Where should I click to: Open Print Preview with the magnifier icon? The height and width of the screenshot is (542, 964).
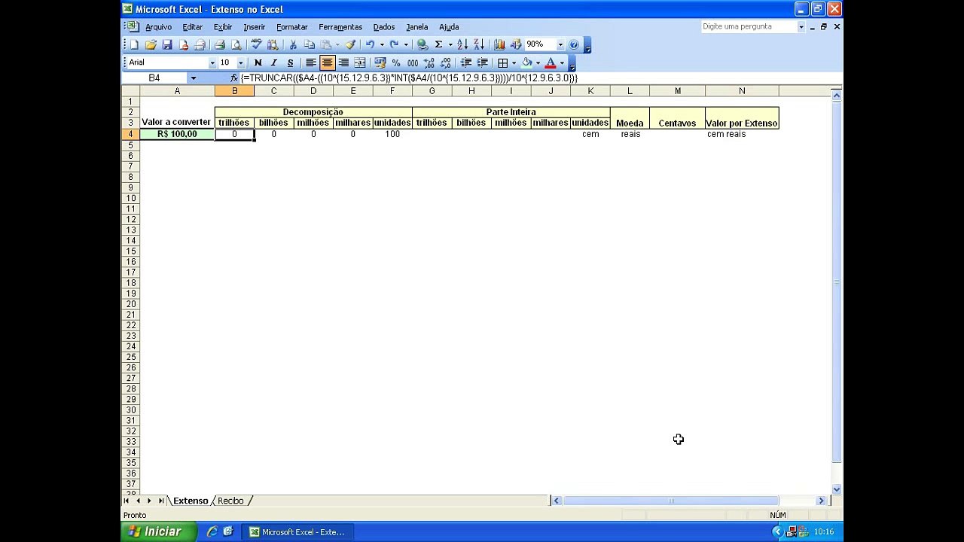click(236, 44)
